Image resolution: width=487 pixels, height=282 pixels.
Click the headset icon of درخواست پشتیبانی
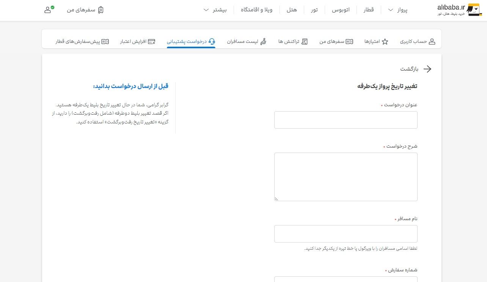(x=212, y=41)
